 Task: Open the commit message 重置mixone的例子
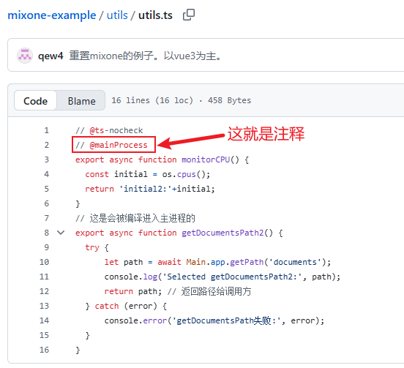tap(146, 56)
